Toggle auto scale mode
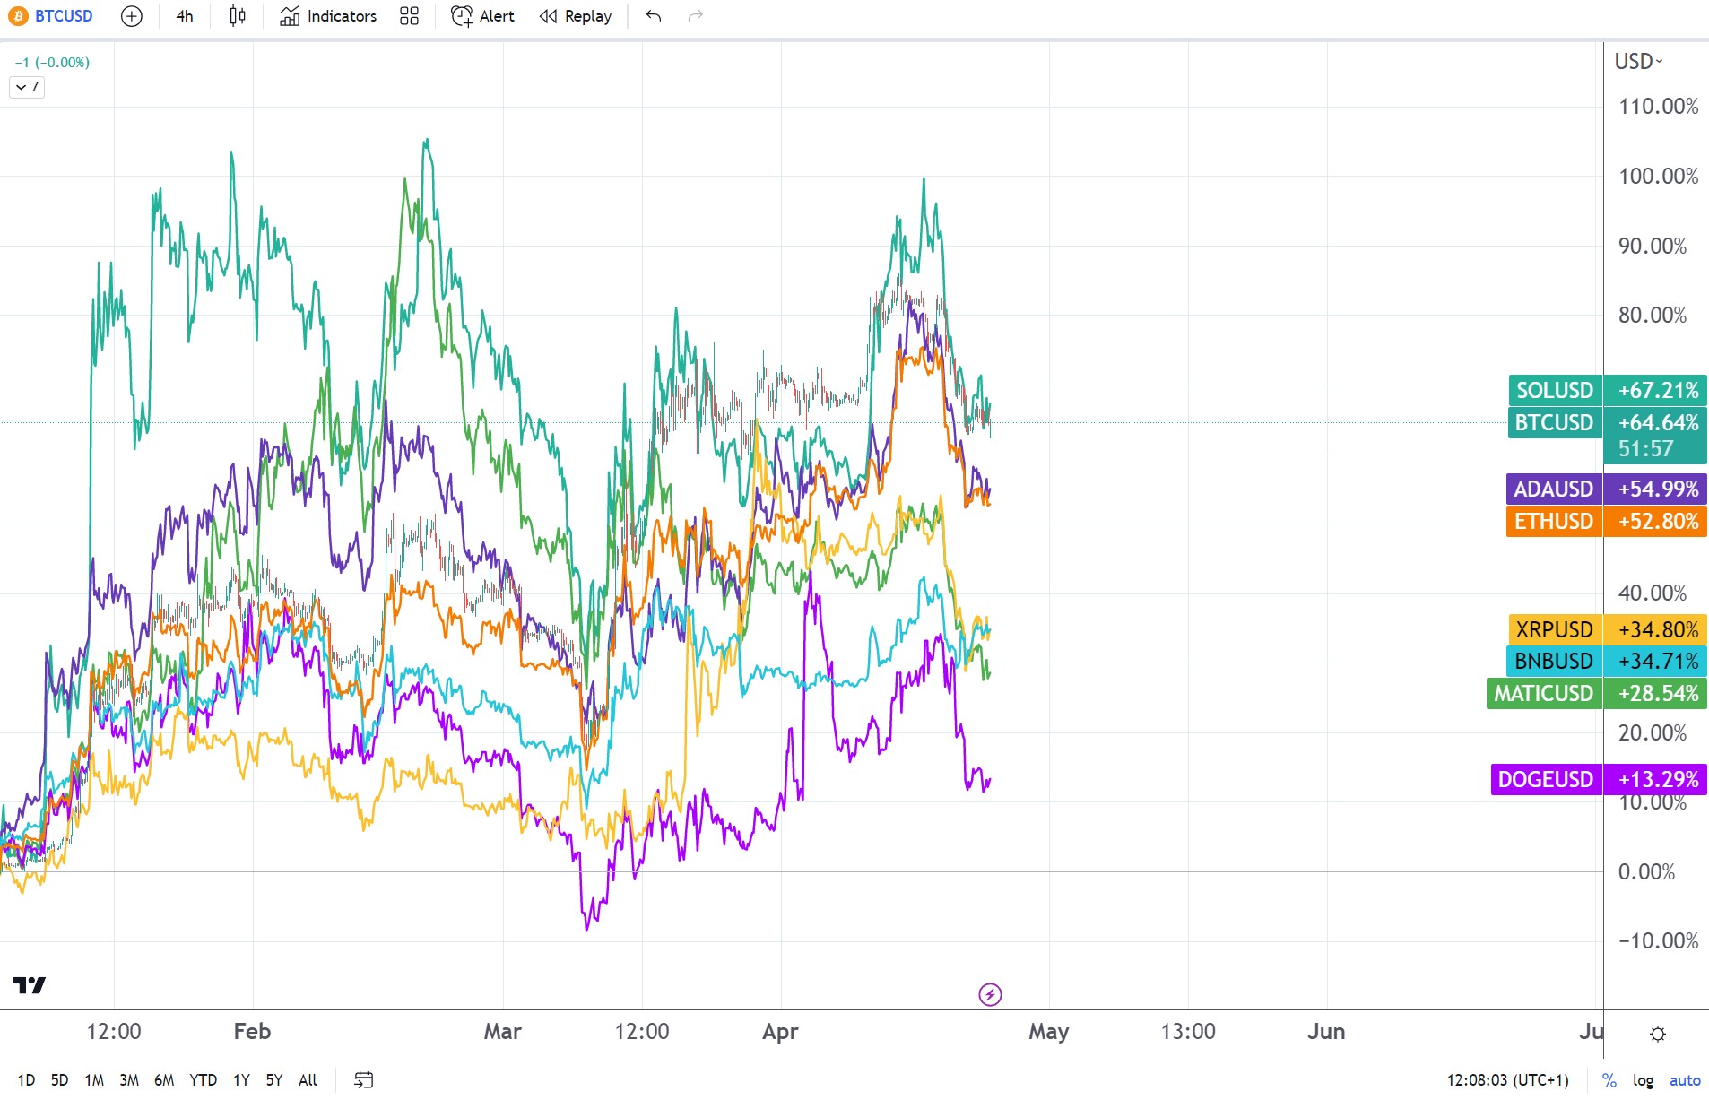Image resolution: width=1709 pixels, height=1100 pixels. [1685, 1080]
